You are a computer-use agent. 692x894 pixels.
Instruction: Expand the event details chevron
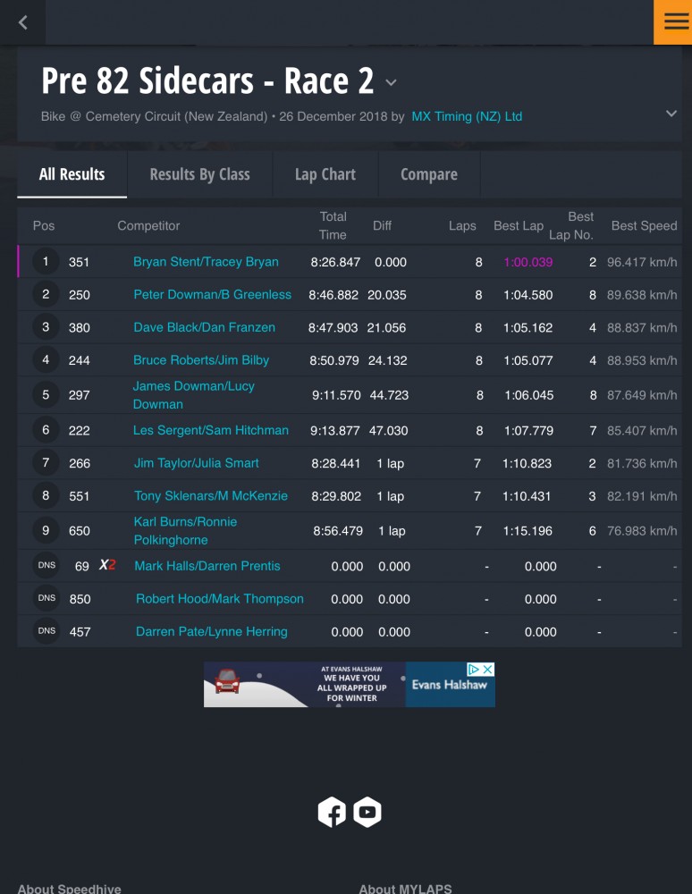[671, 113]
